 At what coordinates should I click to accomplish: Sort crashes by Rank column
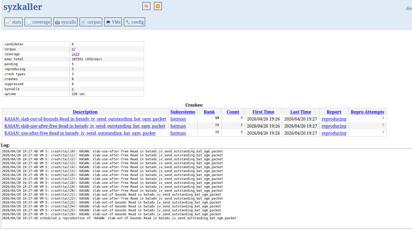(x=209, y=112)
